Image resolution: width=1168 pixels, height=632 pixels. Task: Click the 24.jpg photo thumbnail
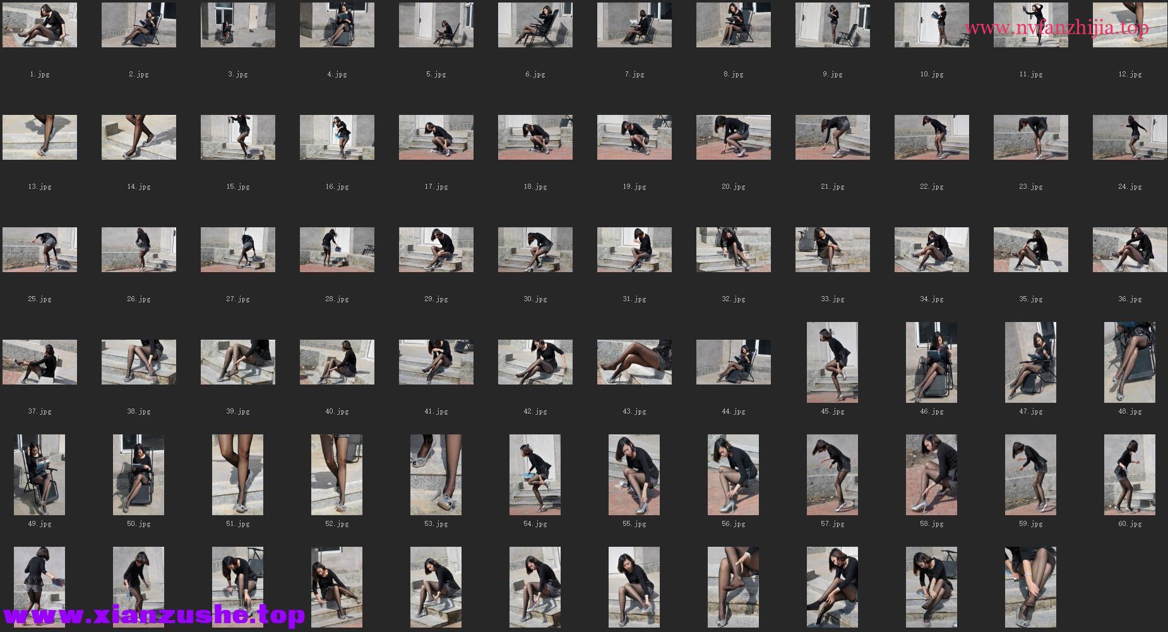(x=1130, y=137)
